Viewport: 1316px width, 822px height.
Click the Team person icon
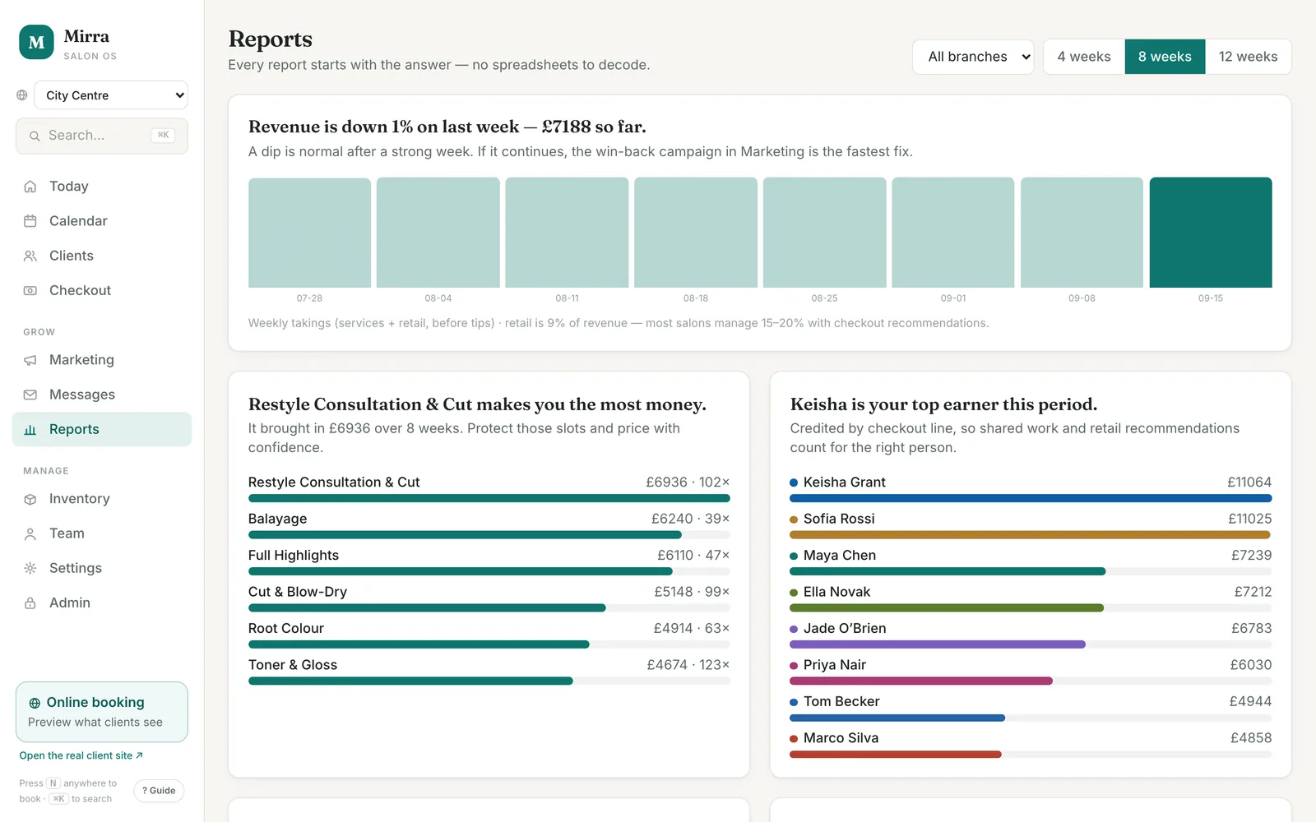pyautogui.click(x=30, y=533)
